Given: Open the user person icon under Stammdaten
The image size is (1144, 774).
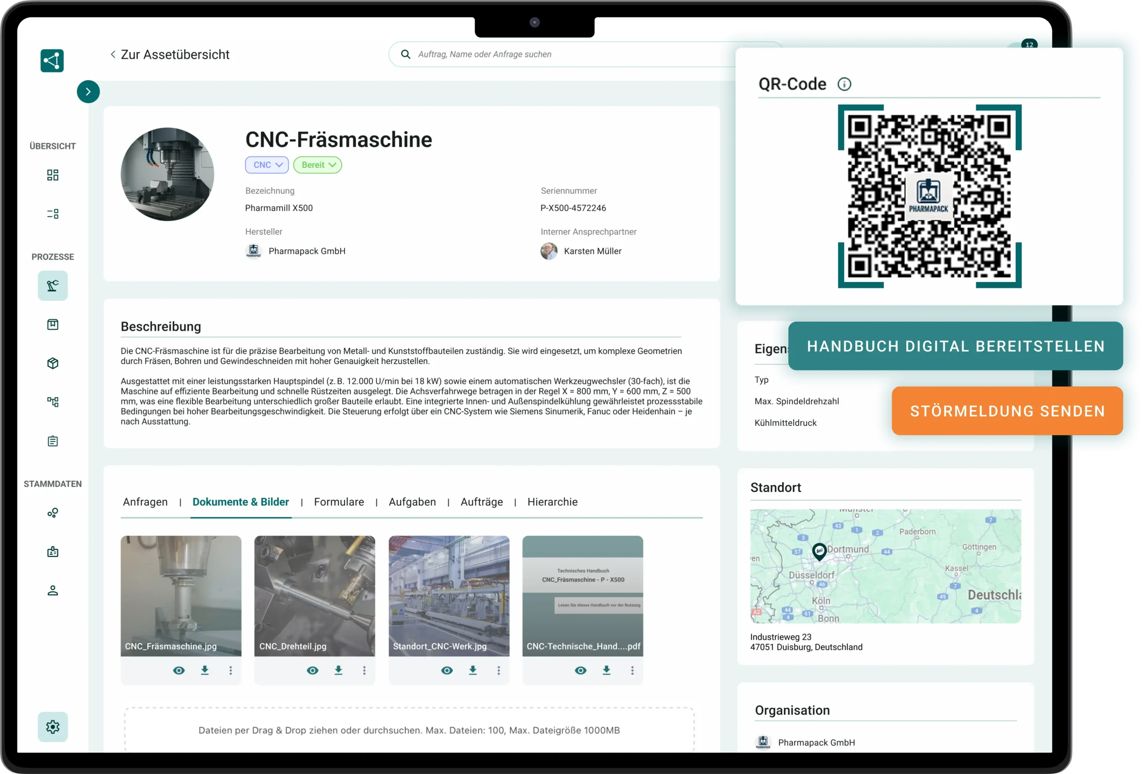Looking at the screenshot, I should point(53,590).
